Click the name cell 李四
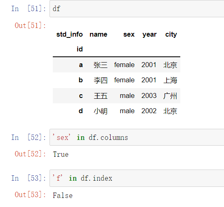 point(100,80)
